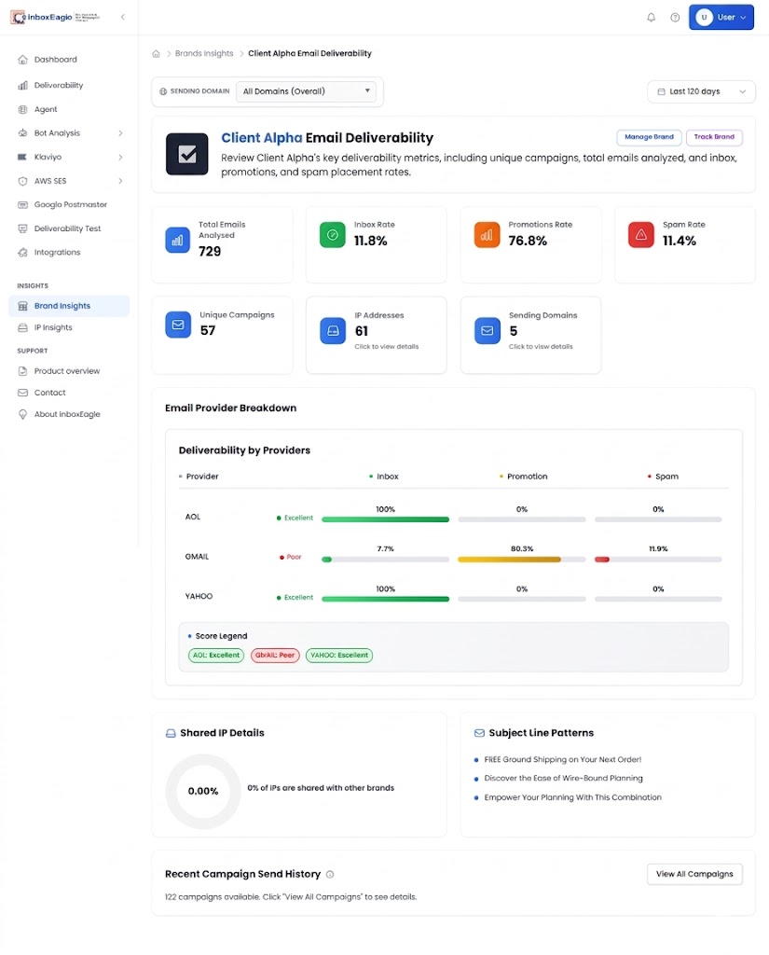The width and height of the screenshot is (769, 955).
Task: Open the IP Addresses 61 card details
Action: pos(377,335)
